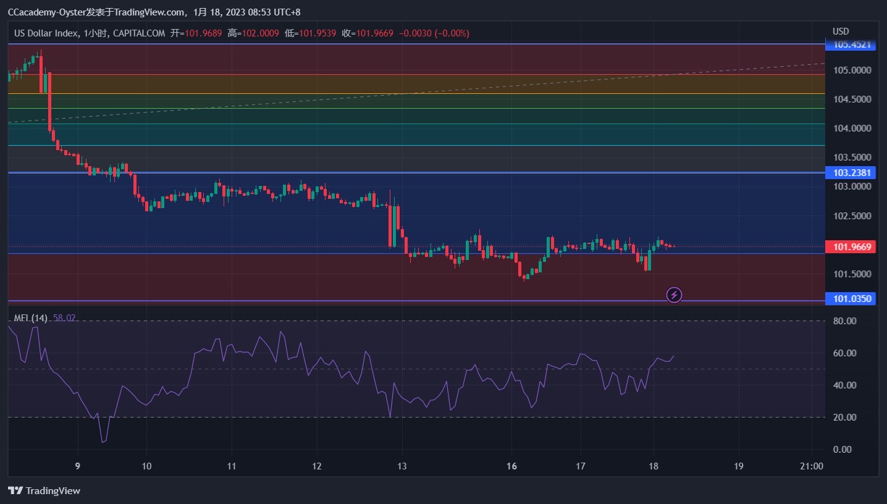Screen dimensions: 887x504
Task: Click the 20.00 level on MFI scale
Action: point(844,418)
